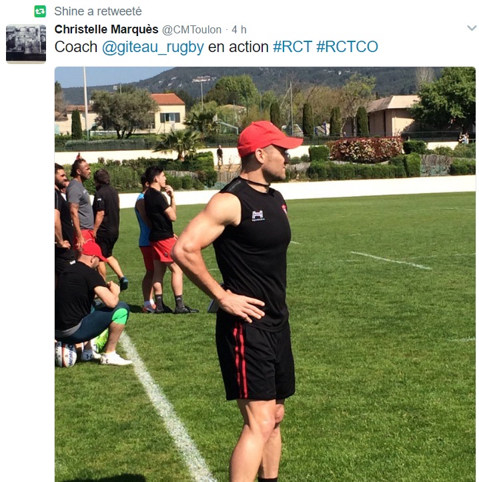Click the crouching man in green leggings

pos(92,304)
